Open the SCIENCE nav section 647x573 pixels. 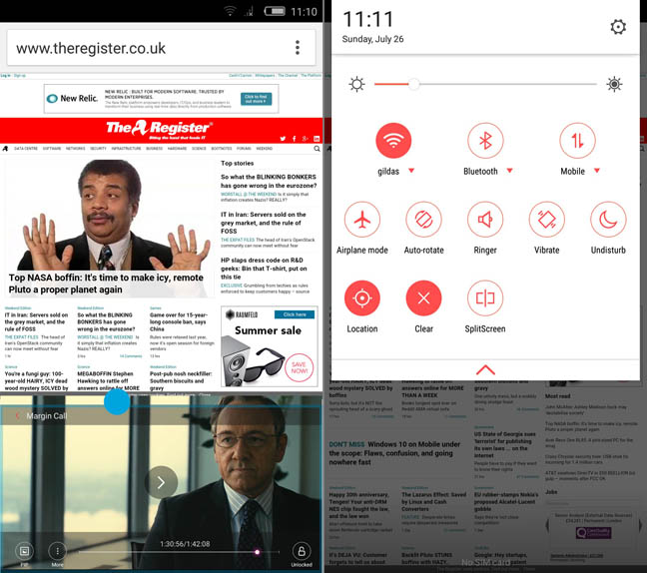point(199,149)
